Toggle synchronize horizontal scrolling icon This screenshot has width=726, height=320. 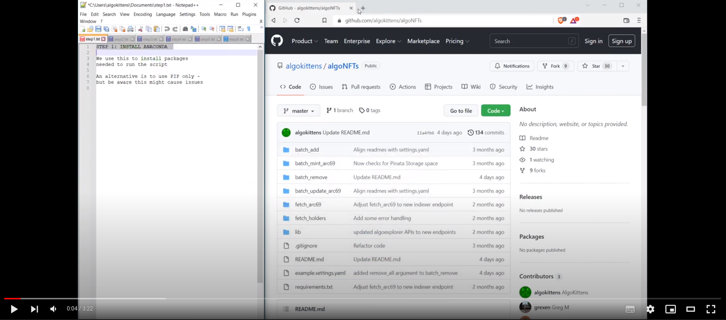230,29
